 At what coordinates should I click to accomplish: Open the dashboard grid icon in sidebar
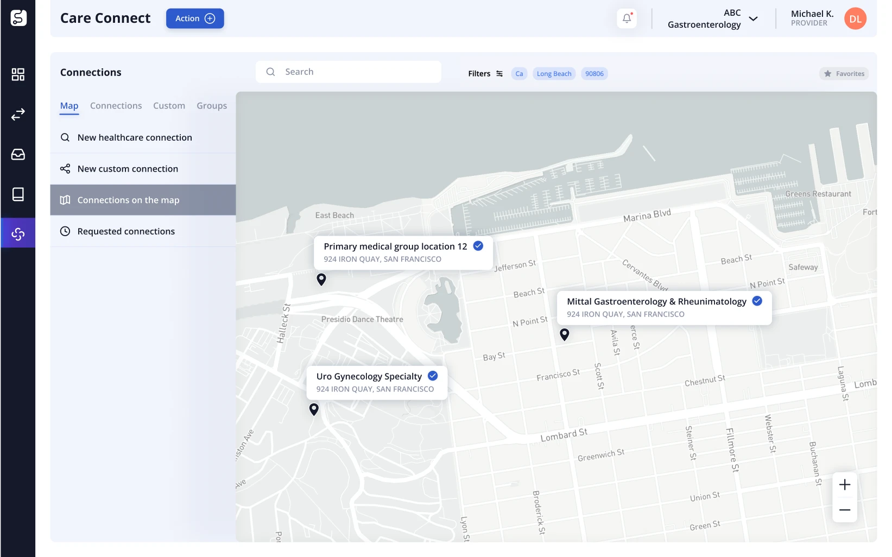(18, 74)
